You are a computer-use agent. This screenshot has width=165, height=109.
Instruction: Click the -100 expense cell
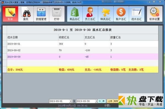click(97, 50)
